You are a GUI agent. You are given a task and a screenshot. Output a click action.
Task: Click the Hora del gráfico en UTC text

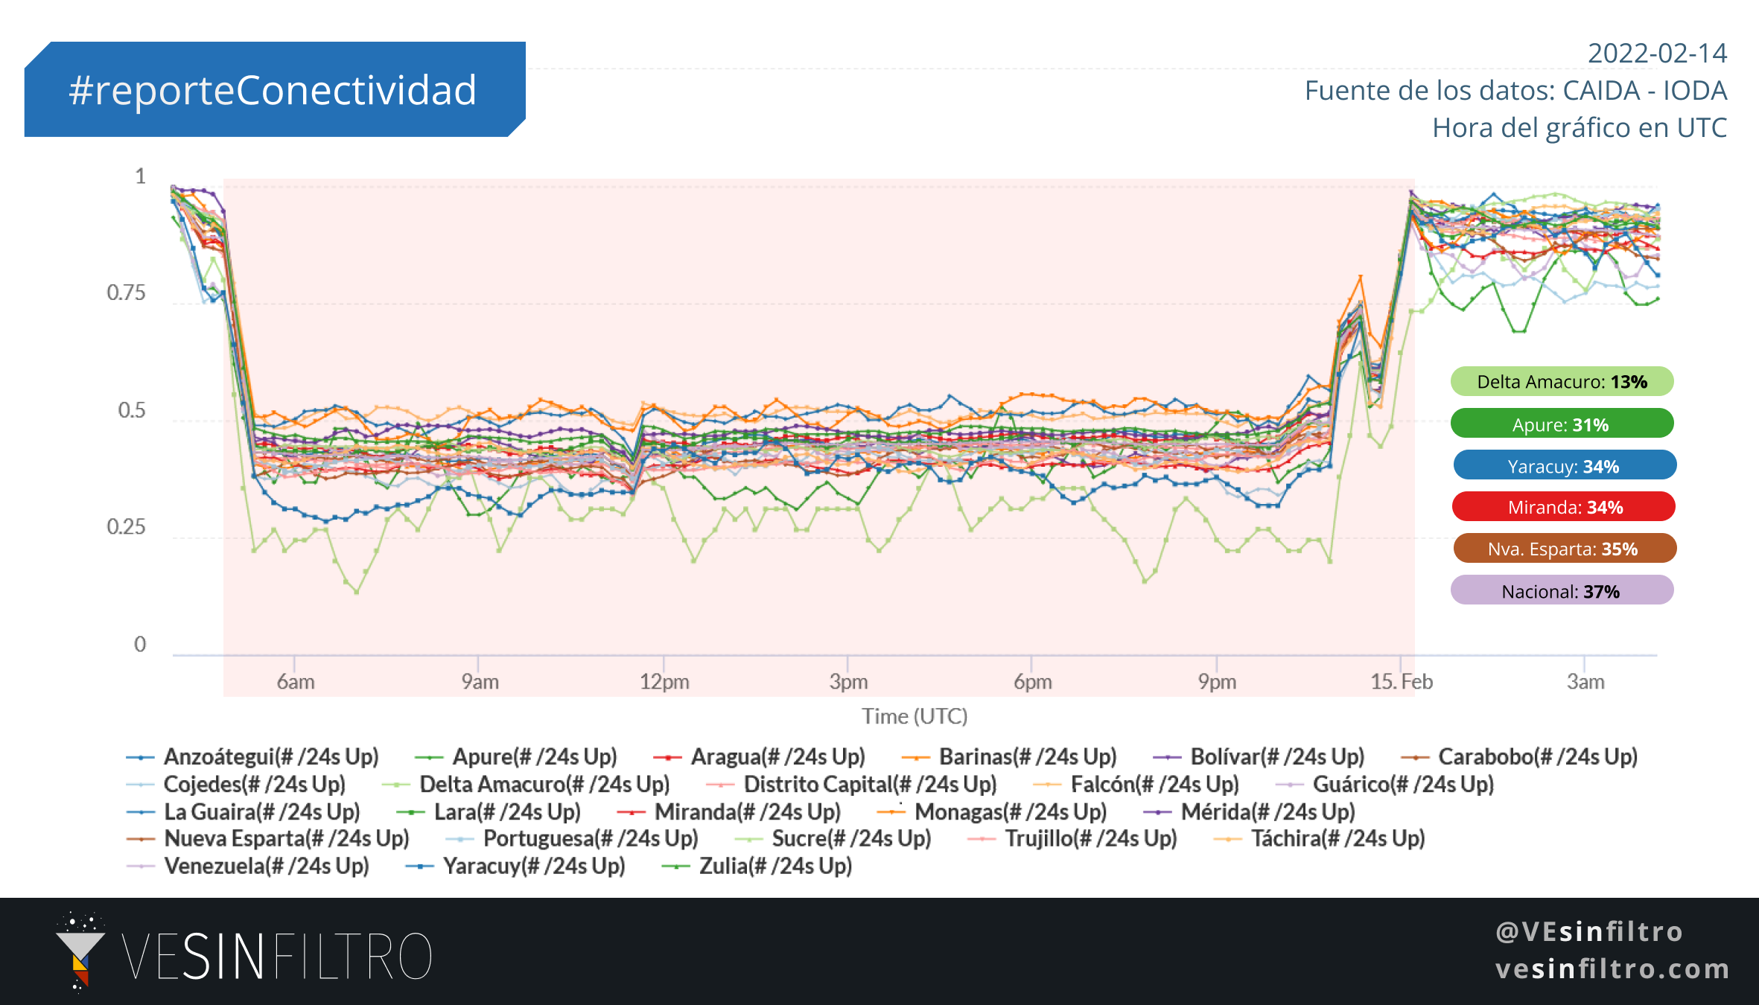point(1580,127)
